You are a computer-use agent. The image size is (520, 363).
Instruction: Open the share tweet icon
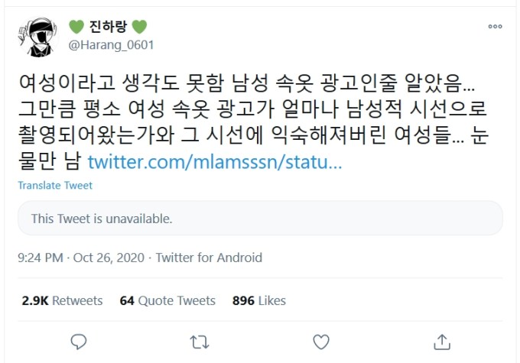point(442,341)
